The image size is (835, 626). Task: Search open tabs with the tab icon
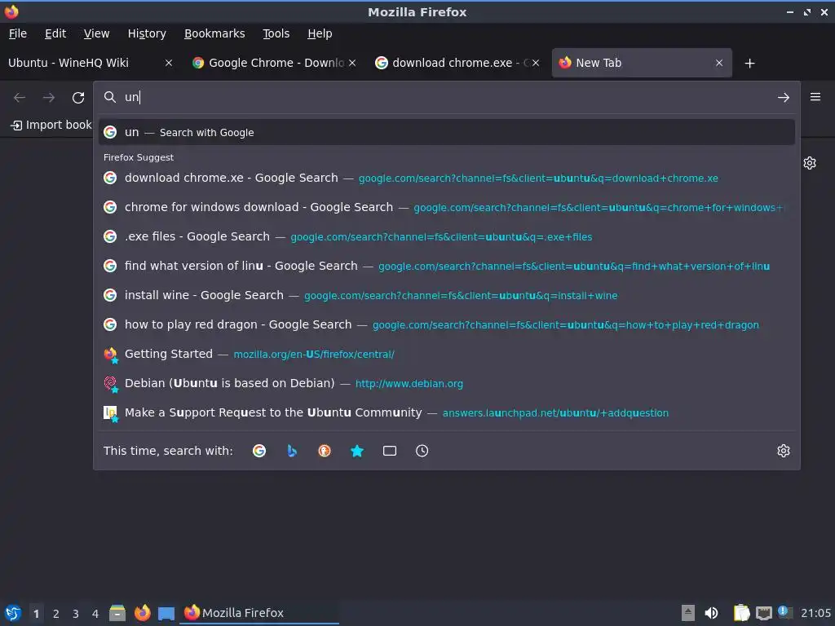[x=389, y=451]
